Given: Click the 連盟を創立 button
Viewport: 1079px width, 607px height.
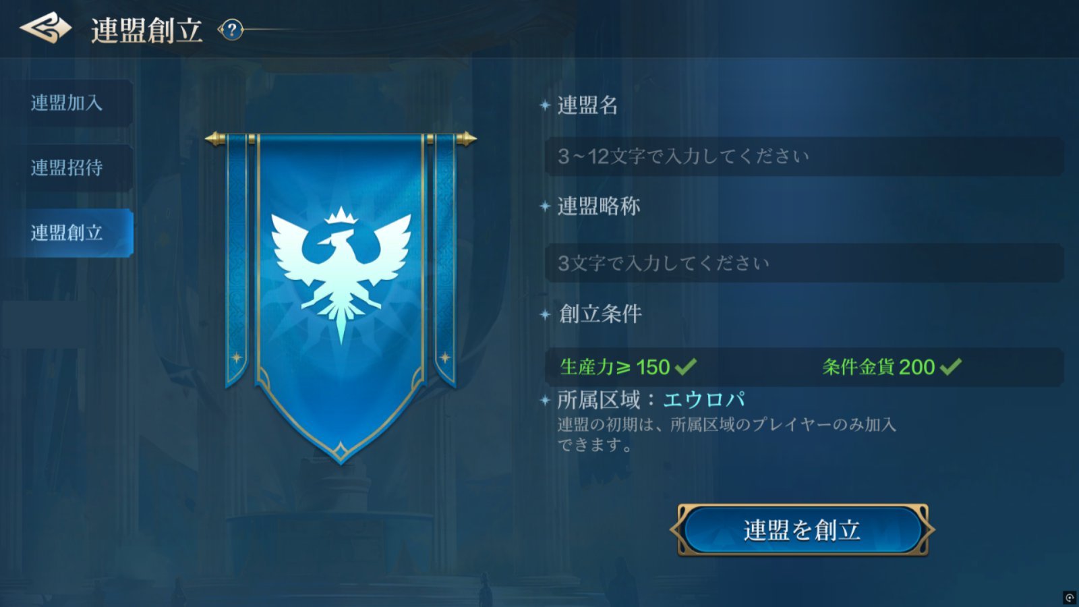Looking at the screenshot, I should tap(803, 530).
